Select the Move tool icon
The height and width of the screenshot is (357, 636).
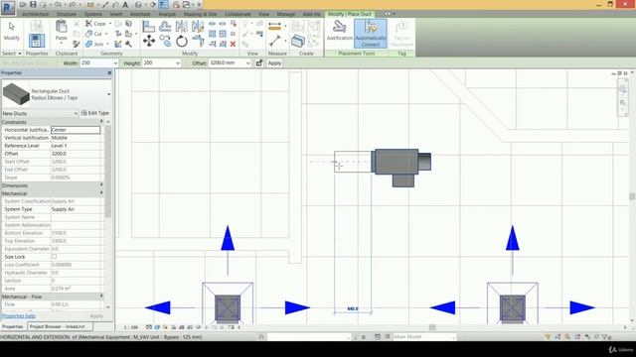point(149,41)
